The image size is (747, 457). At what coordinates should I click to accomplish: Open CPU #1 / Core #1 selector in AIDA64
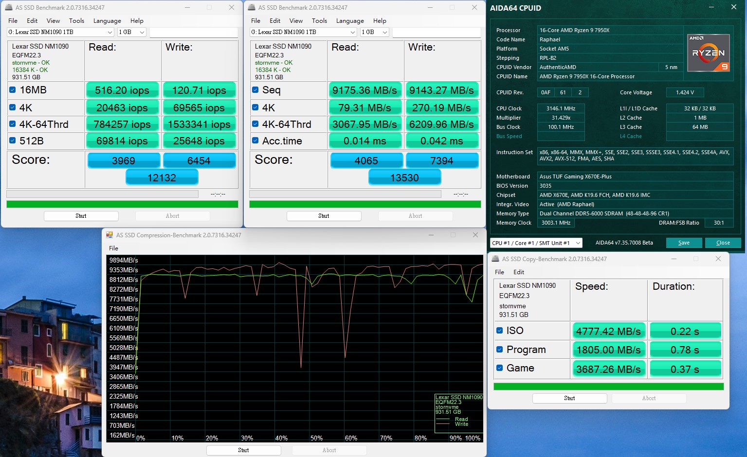point(536,243)
